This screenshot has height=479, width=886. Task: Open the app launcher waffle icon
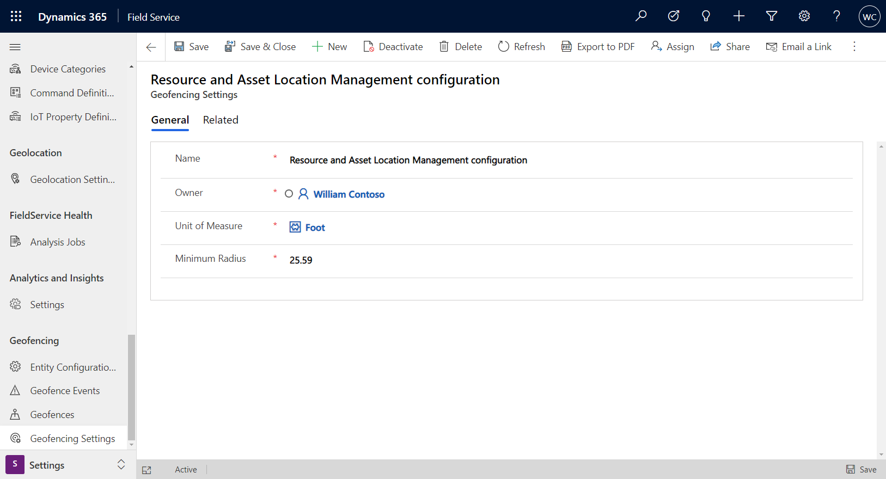pyautogui.click(x=16, y=16)
